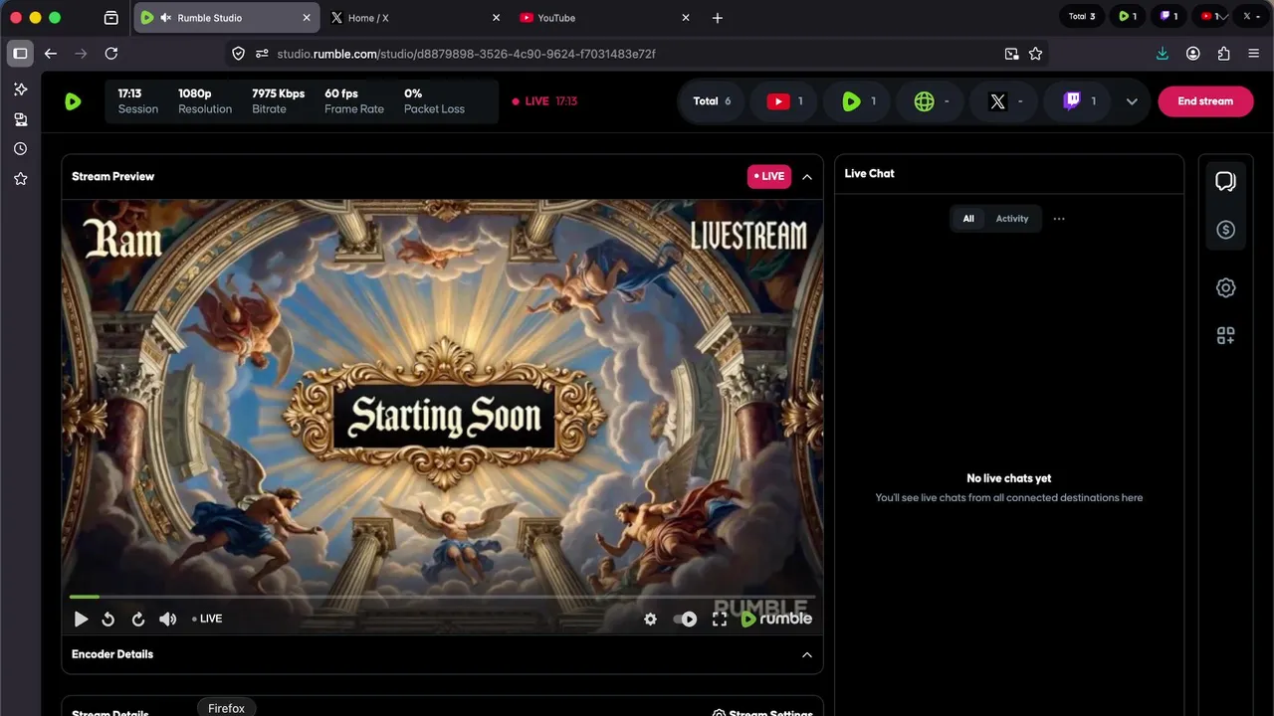Click the Rumble logo in the player

tap(776, 619)
